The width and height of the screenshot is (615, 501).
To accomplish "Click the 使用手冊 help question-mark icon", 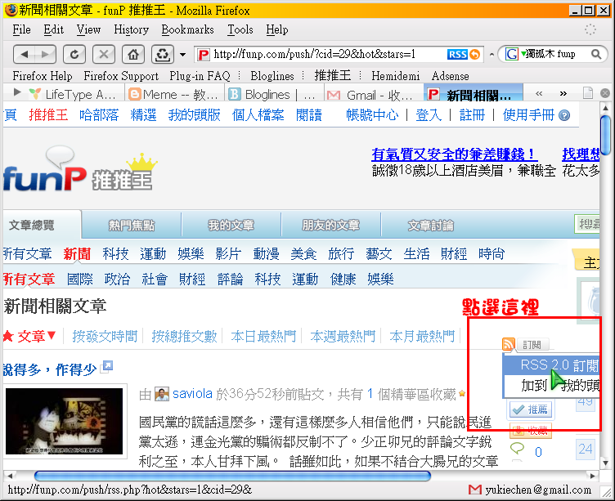I will 564,115.
